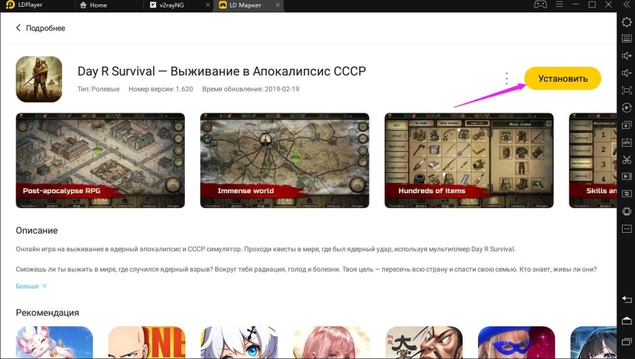This screenshot has width=635, height=359.
Task: Open the three-dot menu near Установить
Action: click(507, 78)
